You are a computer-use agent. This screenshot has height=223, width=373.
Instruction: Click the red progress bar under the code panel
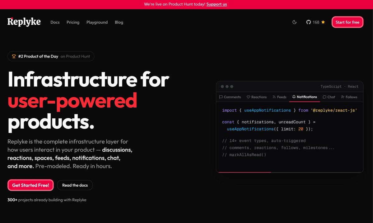click(x=244, y=172)
